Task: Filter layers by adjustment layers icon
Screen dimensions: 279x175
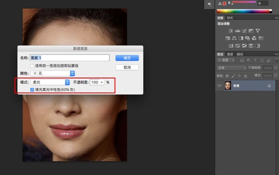Action: coord(249,60)
